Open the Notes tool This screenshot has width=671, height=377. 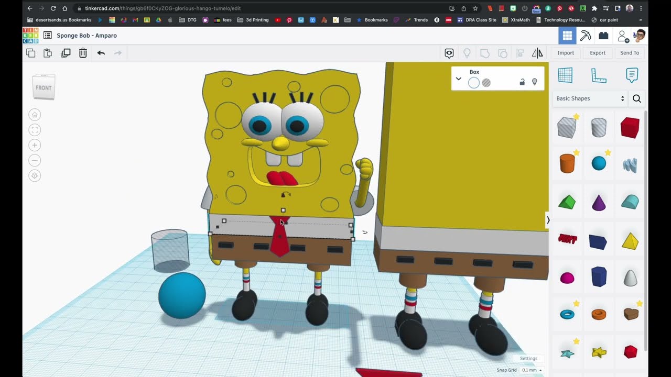click(632, 75)
